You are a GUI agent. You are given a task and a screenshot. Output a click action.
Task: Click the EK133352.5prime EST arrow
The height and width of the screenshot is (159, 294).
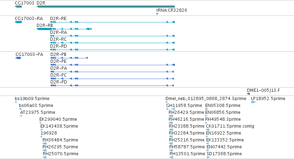(207, 143)
